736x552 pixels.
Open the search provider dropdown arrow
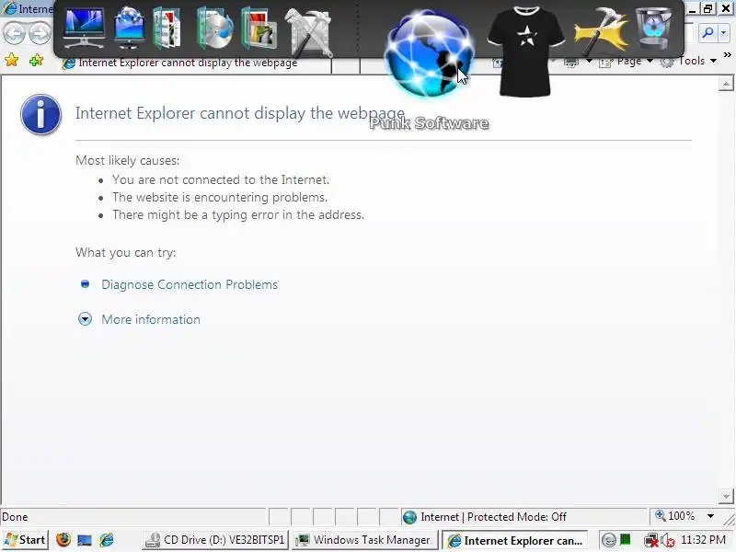724,33
